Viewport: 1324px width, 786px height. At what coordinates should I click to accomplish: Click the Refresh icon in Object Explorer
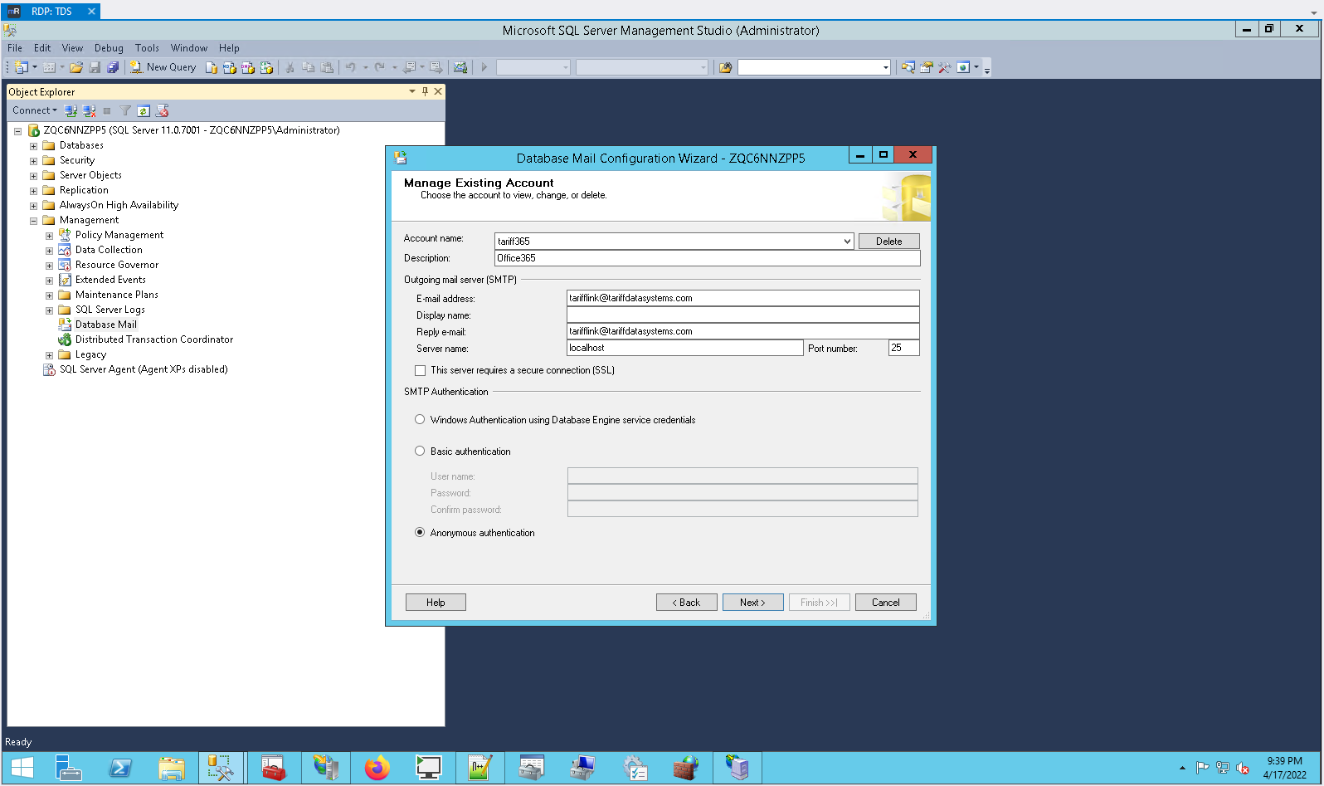[144, 110]
